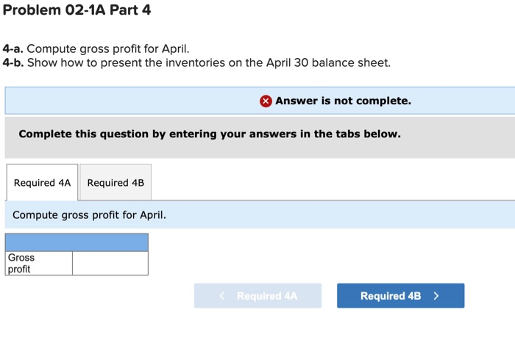Viewport: 515px width, 343px height.
Task: Select the Gross profit row label cell
Action: (39, 264)
